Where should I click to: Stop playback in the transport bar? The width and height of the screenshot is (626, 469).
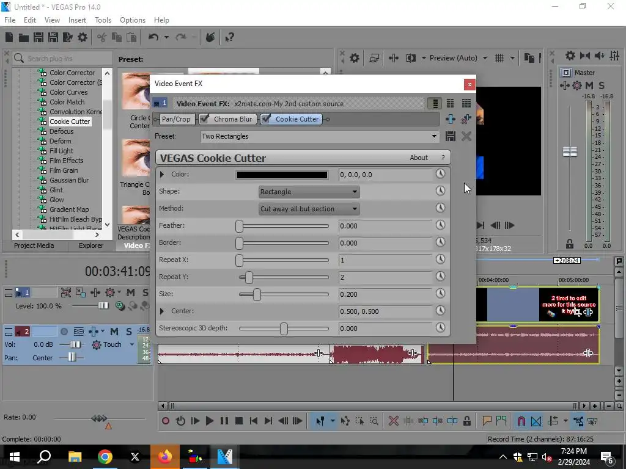pos(239,421)
